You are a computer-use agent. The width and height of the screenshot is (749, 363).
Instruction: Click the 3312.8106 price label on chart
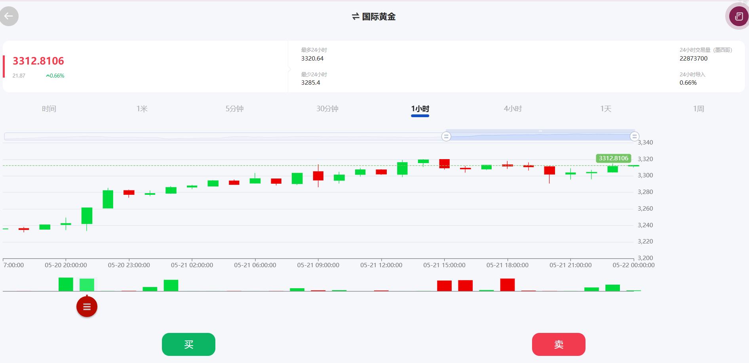point(613,158)
